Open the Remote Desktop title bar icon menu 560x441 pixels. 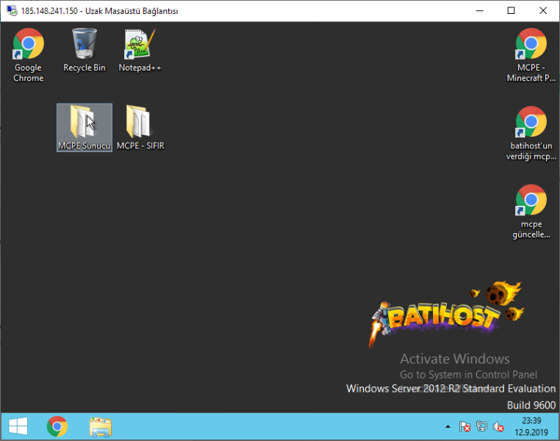click(12, 11)
